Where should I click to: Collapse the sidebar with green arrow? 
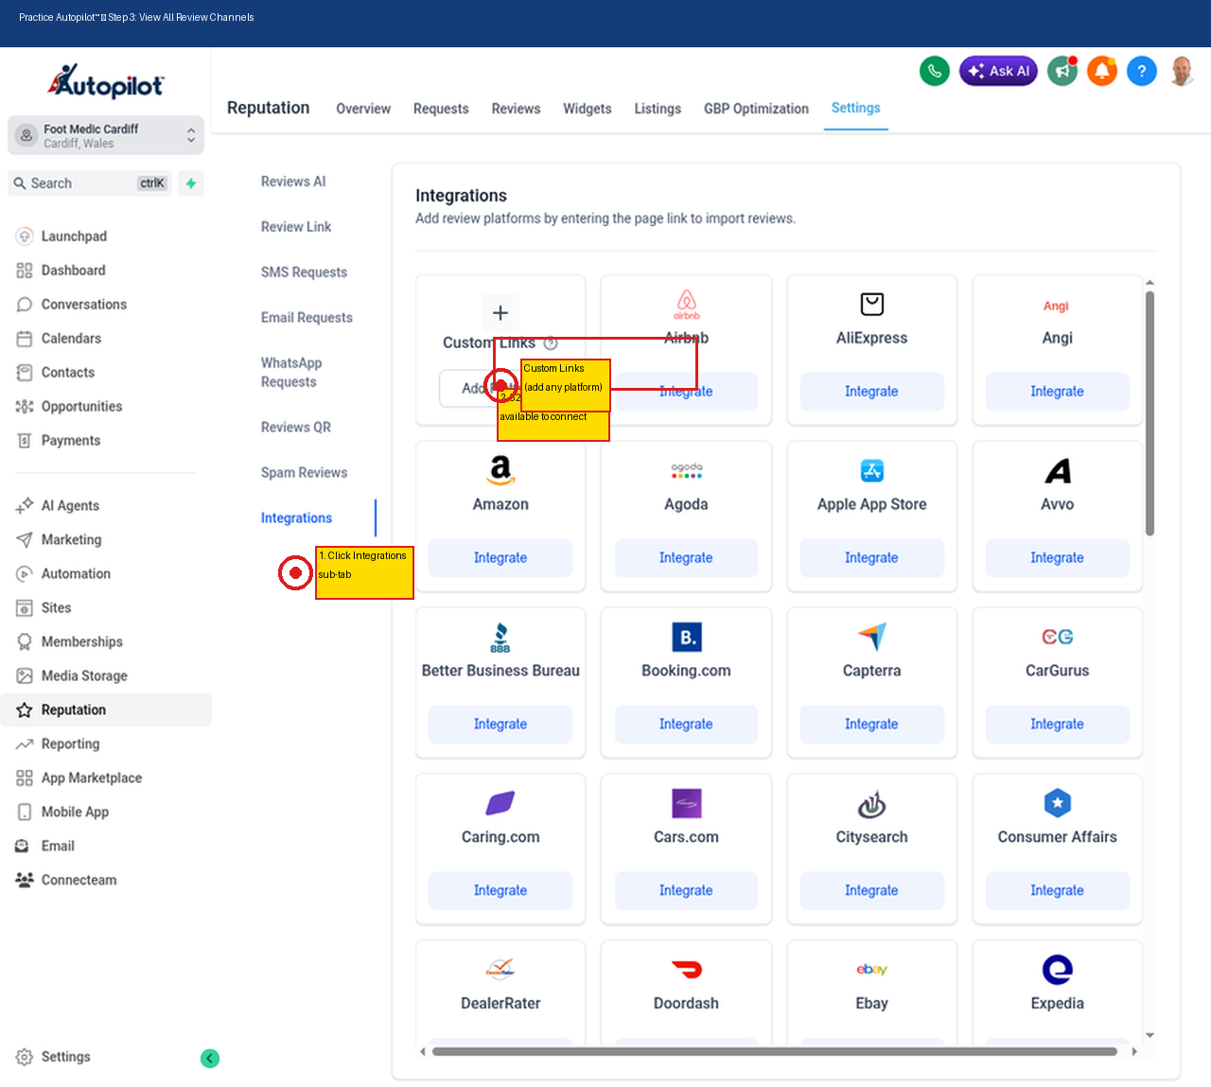pyautogui.click(x=210, y=1059)
